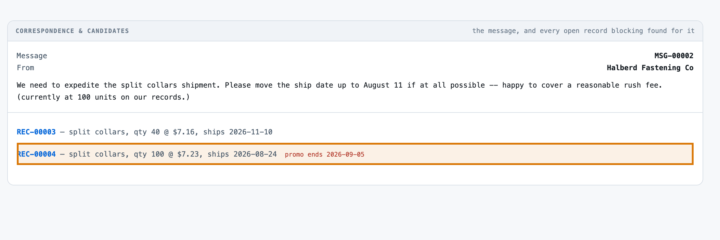Open the REC-00004 record link
The width and height of the screenshot is (720, 240).
[x=37, y=154]
